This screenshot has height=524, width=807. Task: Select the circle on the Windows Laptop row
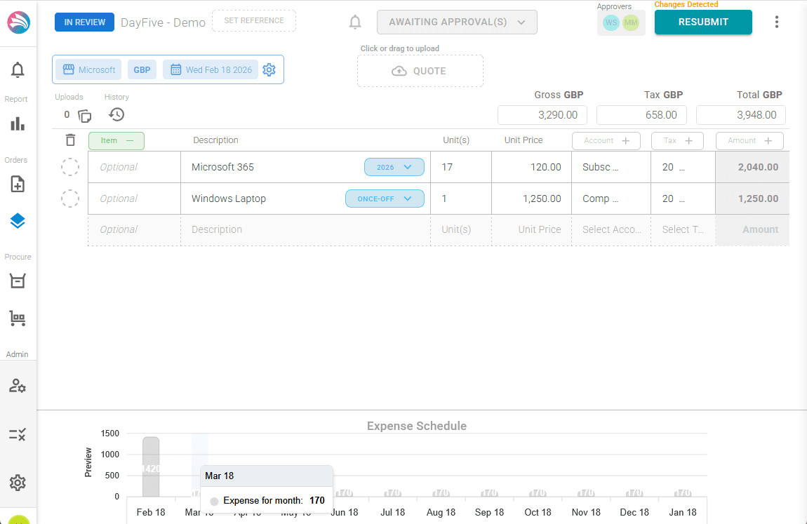tap(70, 199)
